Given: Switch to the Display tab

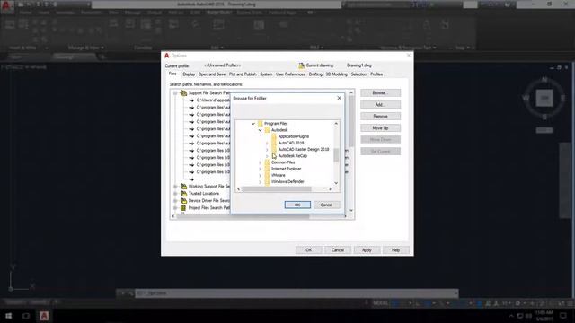Looking at the screenshot, I should tap(189, 74).
